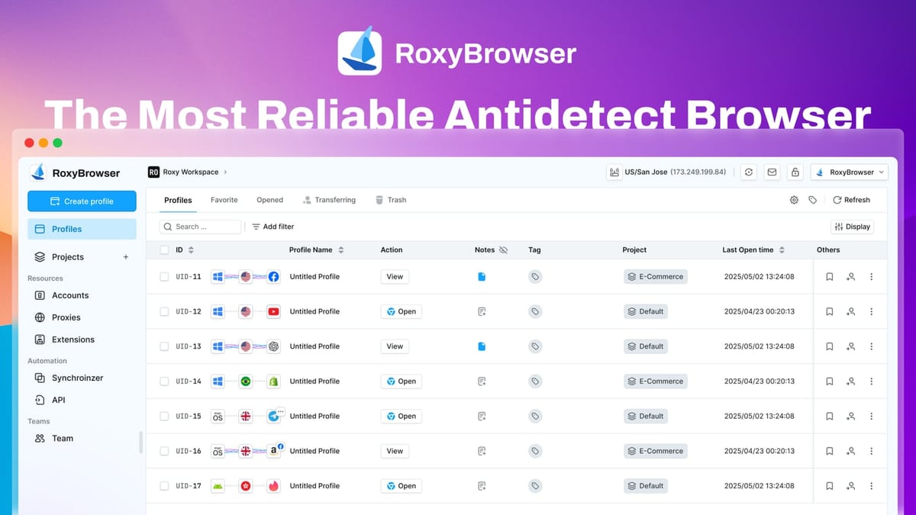
Task: Click the Create profile button
Action: [x=82, y=201]
